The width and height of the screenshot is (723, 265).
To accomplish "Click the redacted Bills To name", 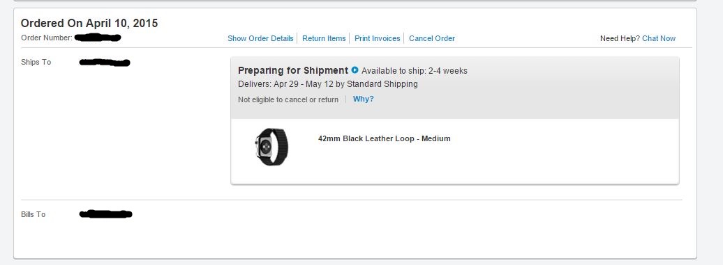I will click(105, 214).
